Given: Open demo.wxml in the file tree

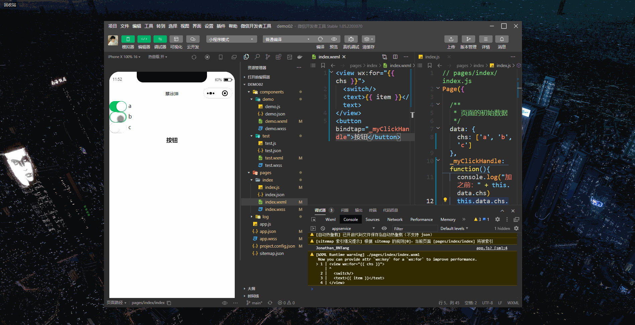Looking at the screenshot, I should point(276,121).
